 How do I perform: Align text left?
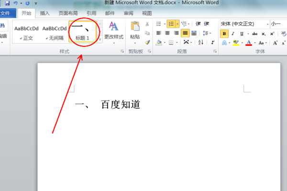click(x=159, y=33)
